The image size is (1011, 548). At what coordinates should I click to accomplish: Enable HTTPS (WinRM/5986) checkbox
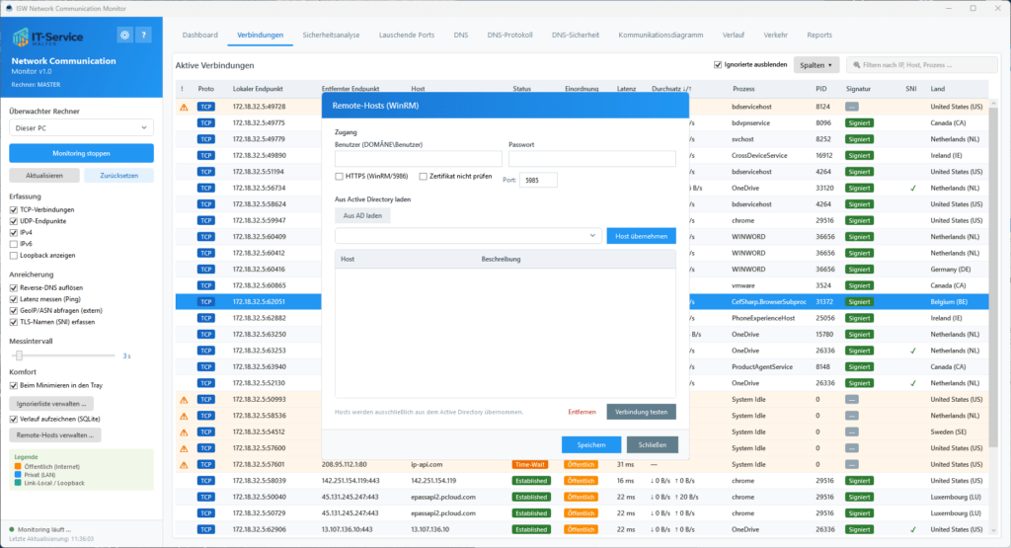point(340,177)
